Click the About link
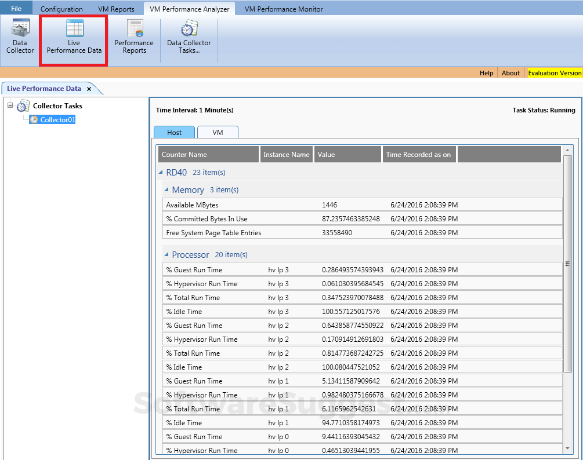The width and height of the screenshot is (583, 460). [x=510, y=73]
